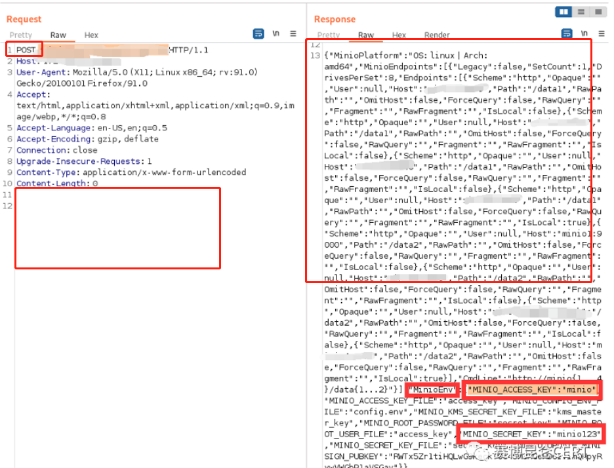Screen dimensions: 614x468
Task: Click the 'Connection: close' header line
Action: tap(57, 150)
